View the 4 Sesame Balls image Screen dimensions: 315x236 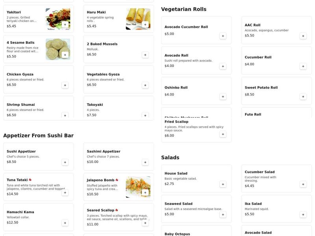point(57,49)
